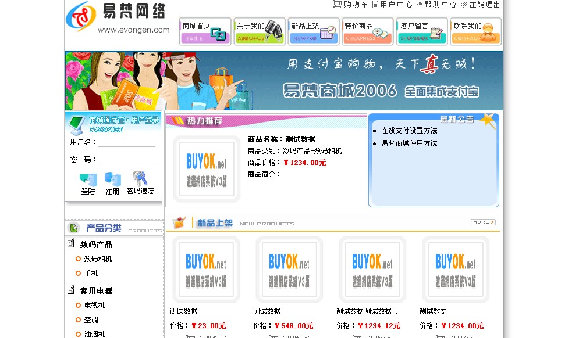Viewport: 579px width, 338px height.
Task: Open announcement 在线支付设置方法
Action: pos(409,131)
